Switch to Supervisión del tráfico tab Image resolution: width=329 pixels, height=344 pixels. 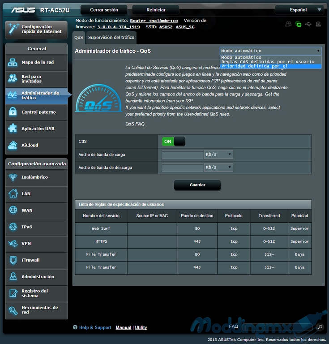[x=111, y=38]
